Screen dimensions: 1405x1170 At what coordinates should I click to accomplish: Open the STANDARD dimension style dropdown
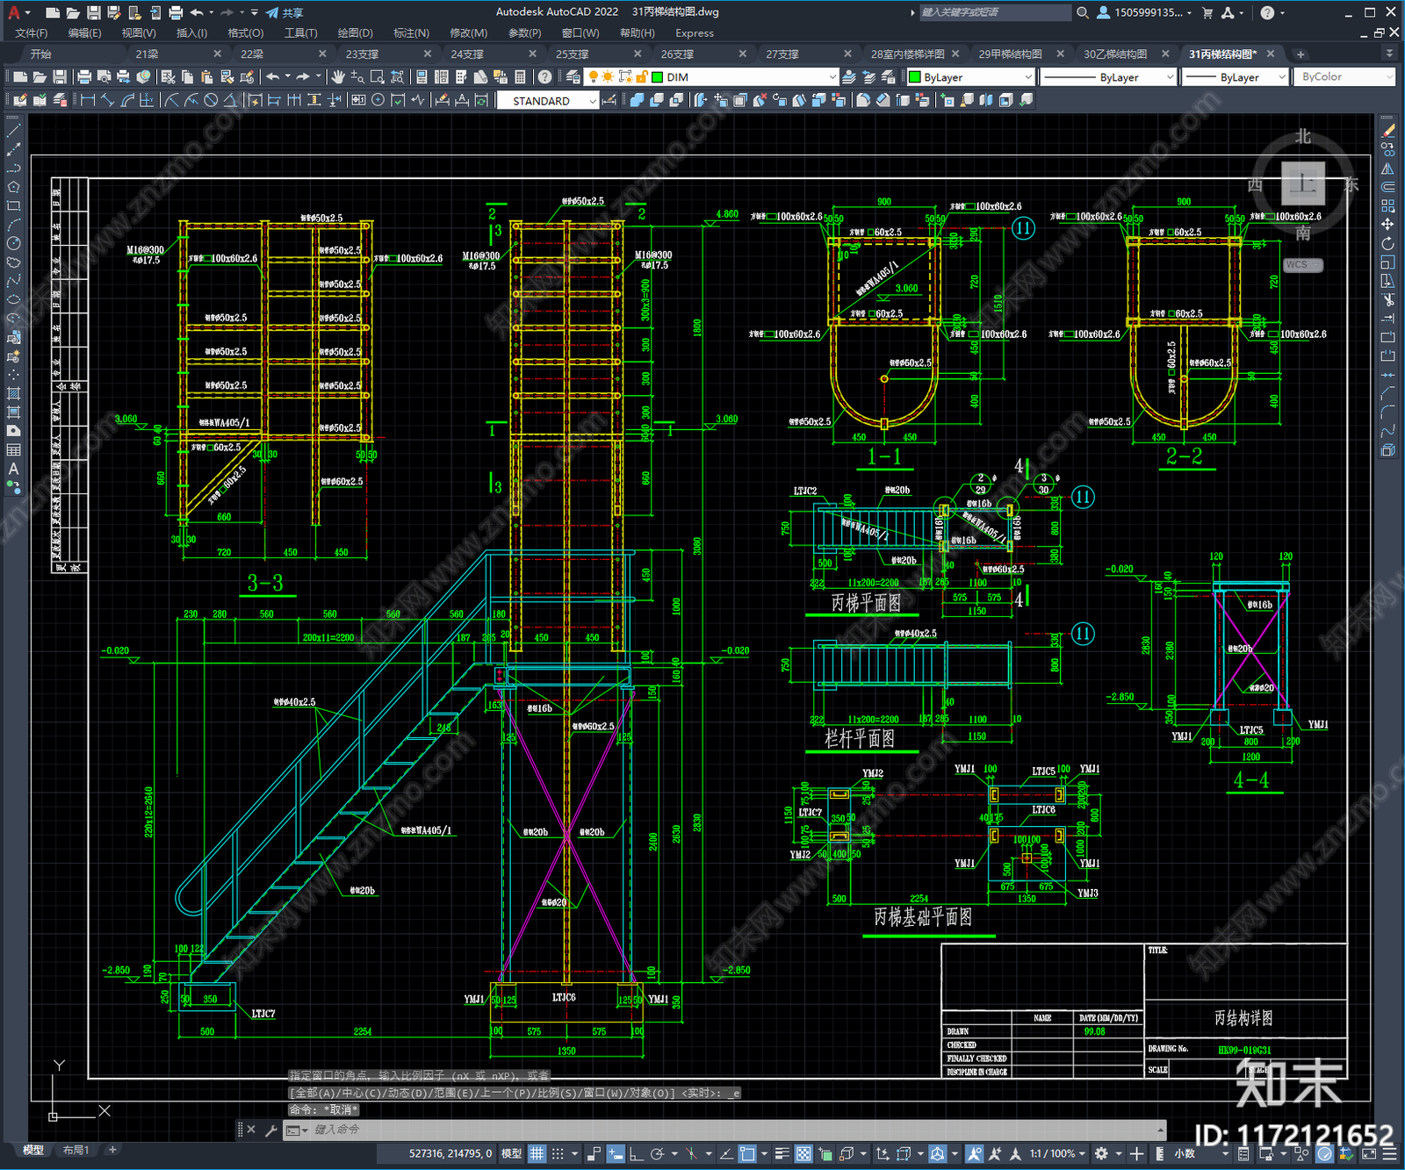[593, 101]
